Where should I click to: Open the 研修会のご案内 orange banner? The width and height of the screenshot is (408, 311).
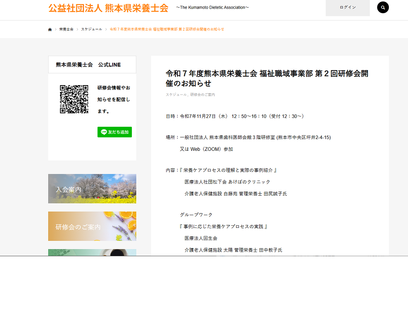92,226
